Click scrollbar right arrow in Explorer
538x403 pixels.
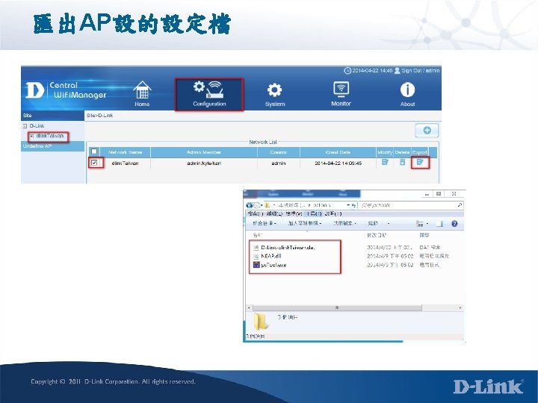pyautogui.click(x=460, y=307)
